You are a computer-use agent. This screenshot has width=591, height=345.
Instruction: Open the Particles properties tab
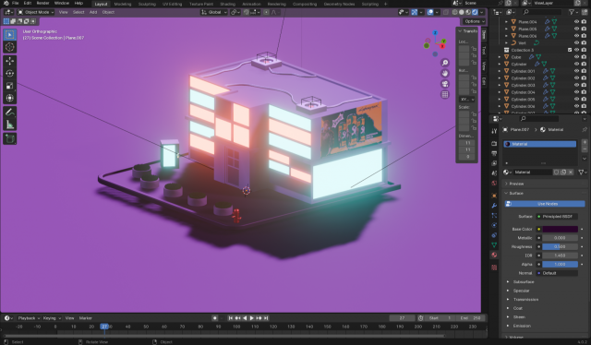click(x=494, y=216)
